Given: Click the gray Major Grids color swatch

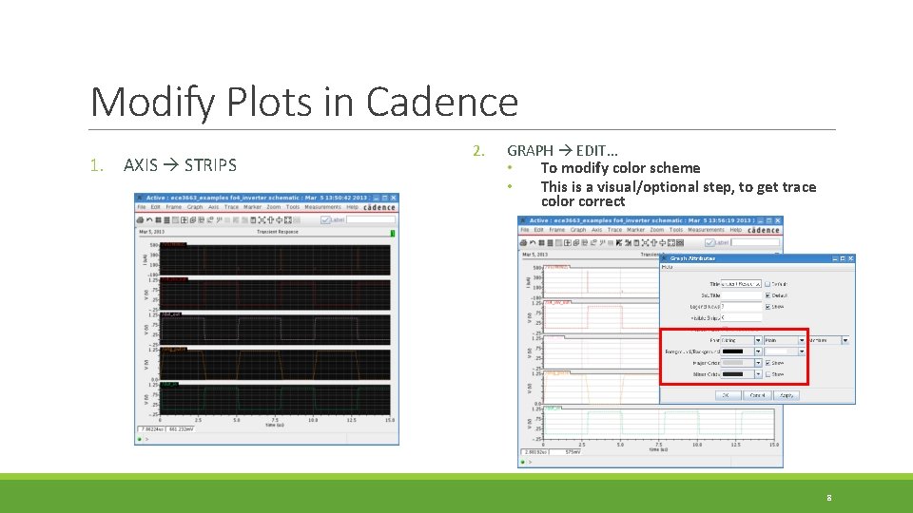Looking at the screenshot, I should pos(732,363).
